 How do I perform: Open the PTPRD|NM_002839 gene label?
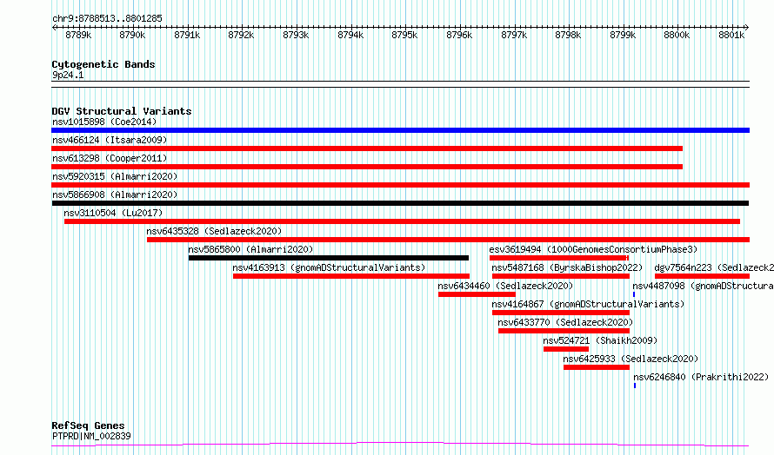91,436
